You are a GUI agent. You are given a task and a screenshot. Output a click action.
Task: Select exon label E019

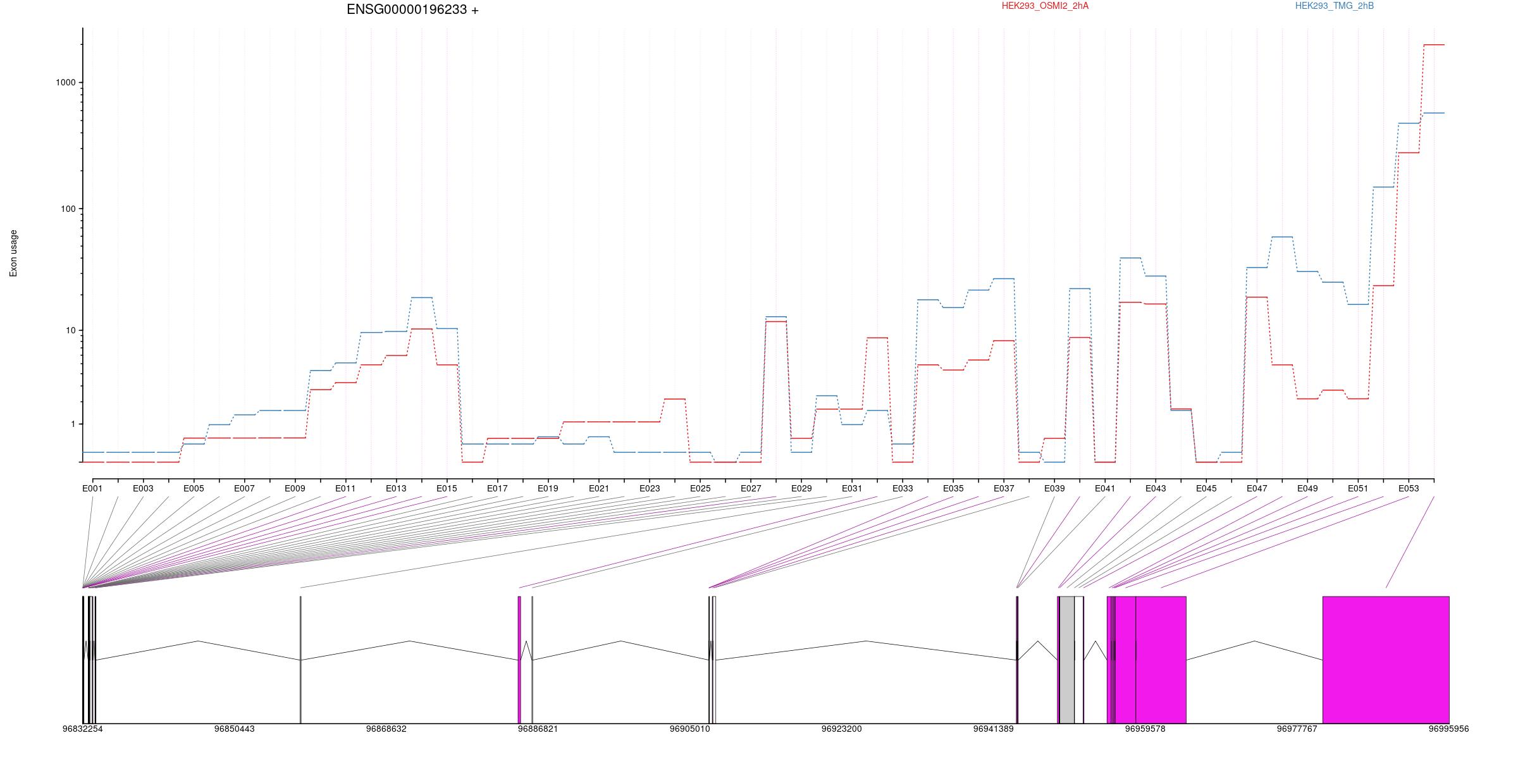tap(548, 488)
